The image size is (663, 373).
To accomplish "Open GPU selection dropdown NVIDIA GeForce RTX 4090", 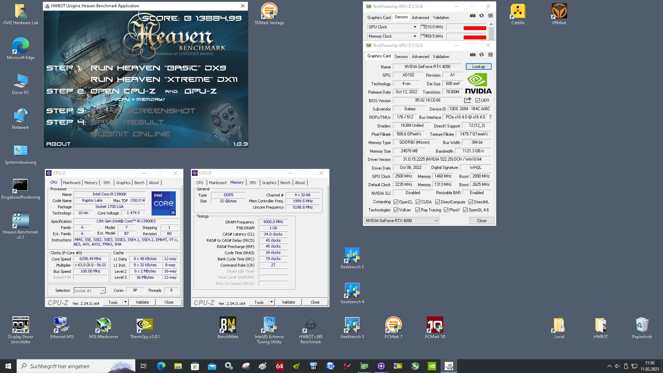I will pyautogui.click(x=402, y=221).
